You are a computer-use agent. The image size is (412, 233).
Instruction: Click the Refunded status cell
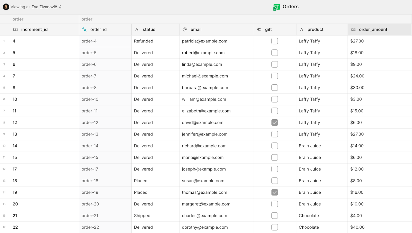pyautogui.click(x=155, y=41)
